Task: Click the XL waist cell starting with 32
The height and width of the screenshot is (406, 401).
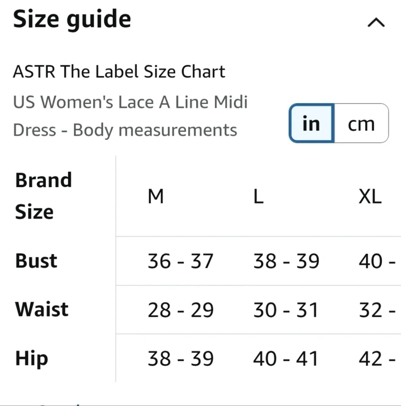Action: (377, 310)
